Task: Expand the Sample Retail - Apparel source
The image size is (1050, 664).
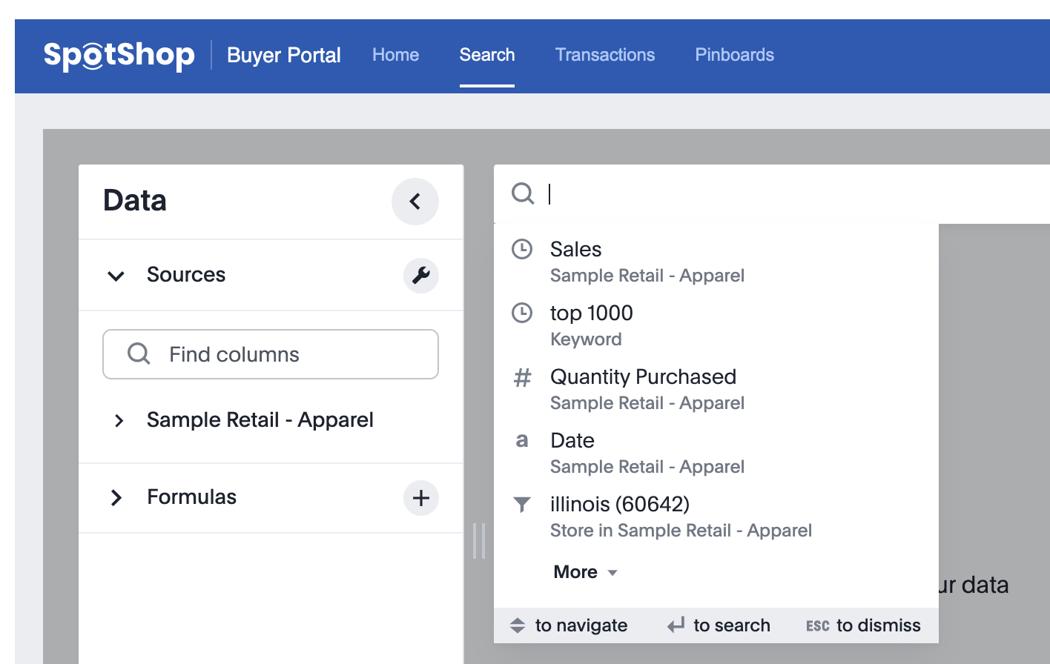Action: (119, 421)
